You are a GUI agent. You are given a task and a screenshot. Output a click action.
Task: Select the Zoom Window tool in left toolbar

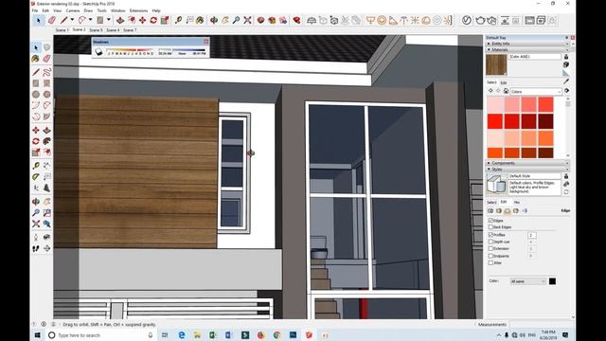tap(46, 212)
